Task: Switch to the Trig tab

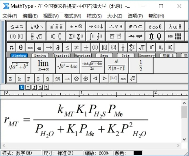Action: click(125, 55)
